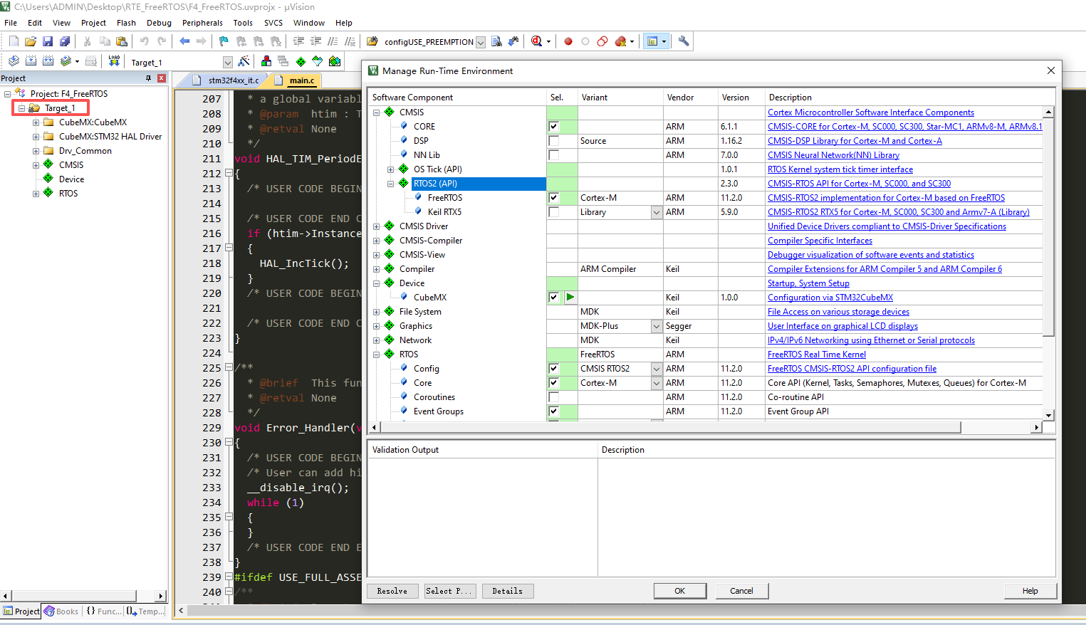Confirm dialog with OK button
Screen dimensions: 1086x625
click(x=680, y=591)
